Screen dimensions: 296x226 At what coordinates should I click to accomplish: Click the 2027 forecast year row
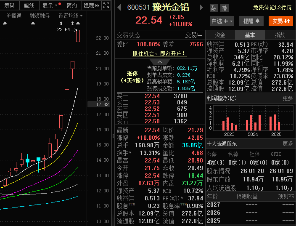coord(250,205)
